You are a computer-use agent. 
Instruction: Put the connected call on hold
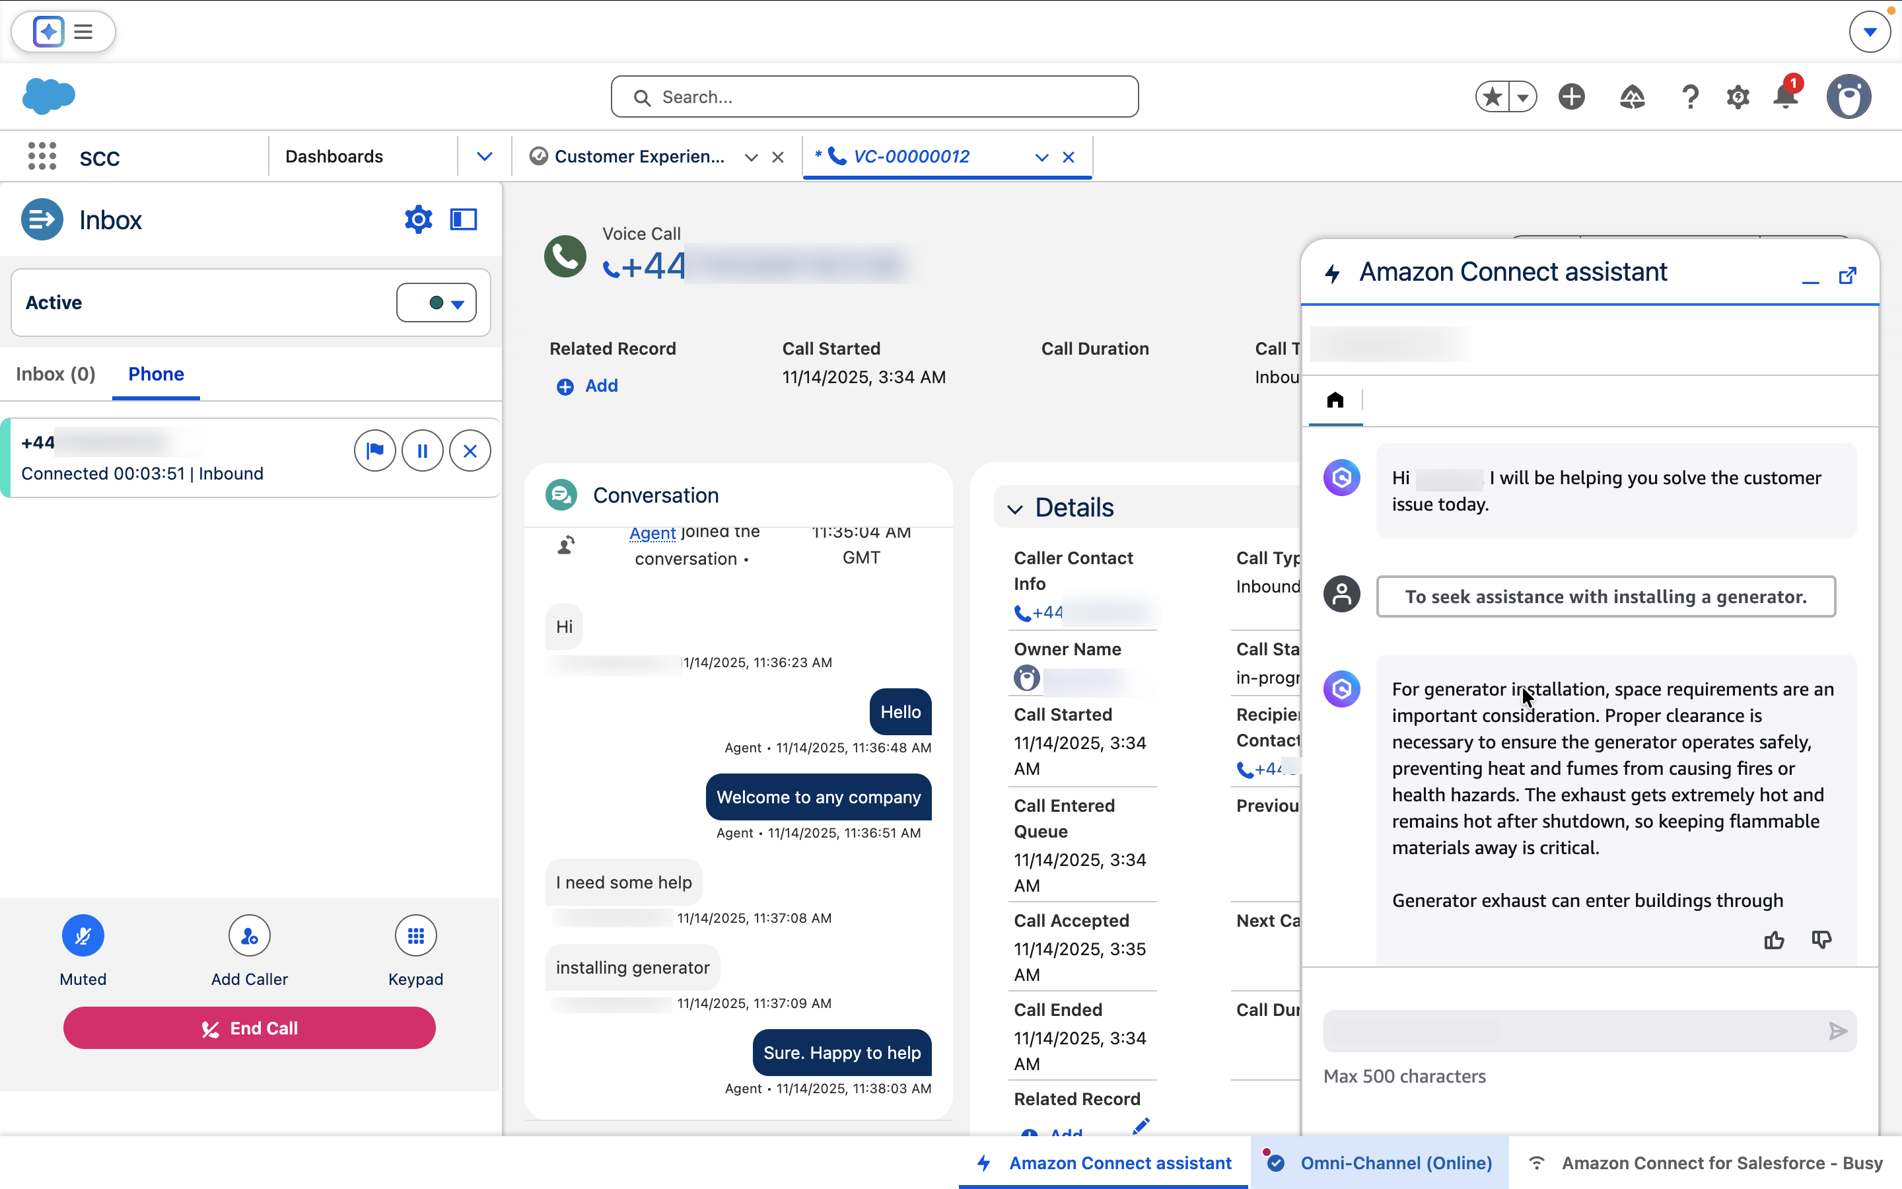[x=422, y=450]
